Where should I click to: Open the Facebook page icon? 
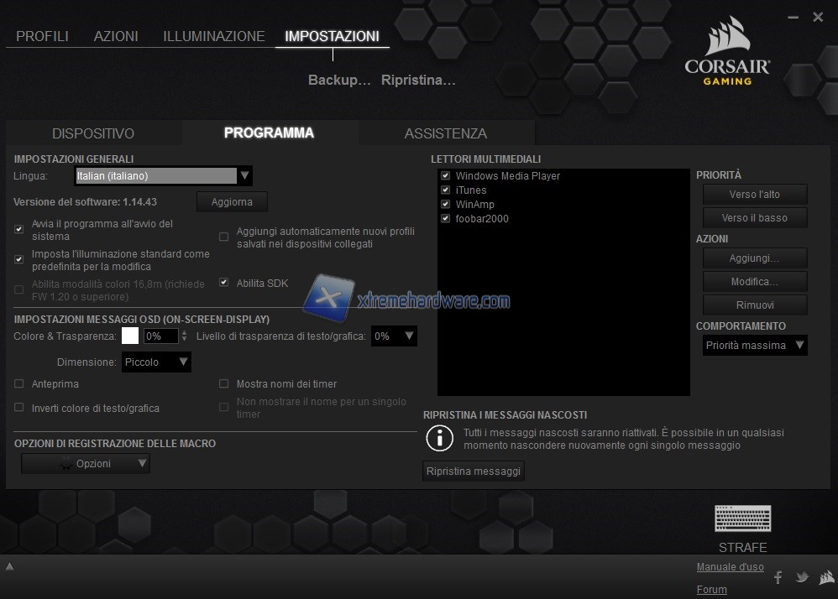(x=778, y=577)
